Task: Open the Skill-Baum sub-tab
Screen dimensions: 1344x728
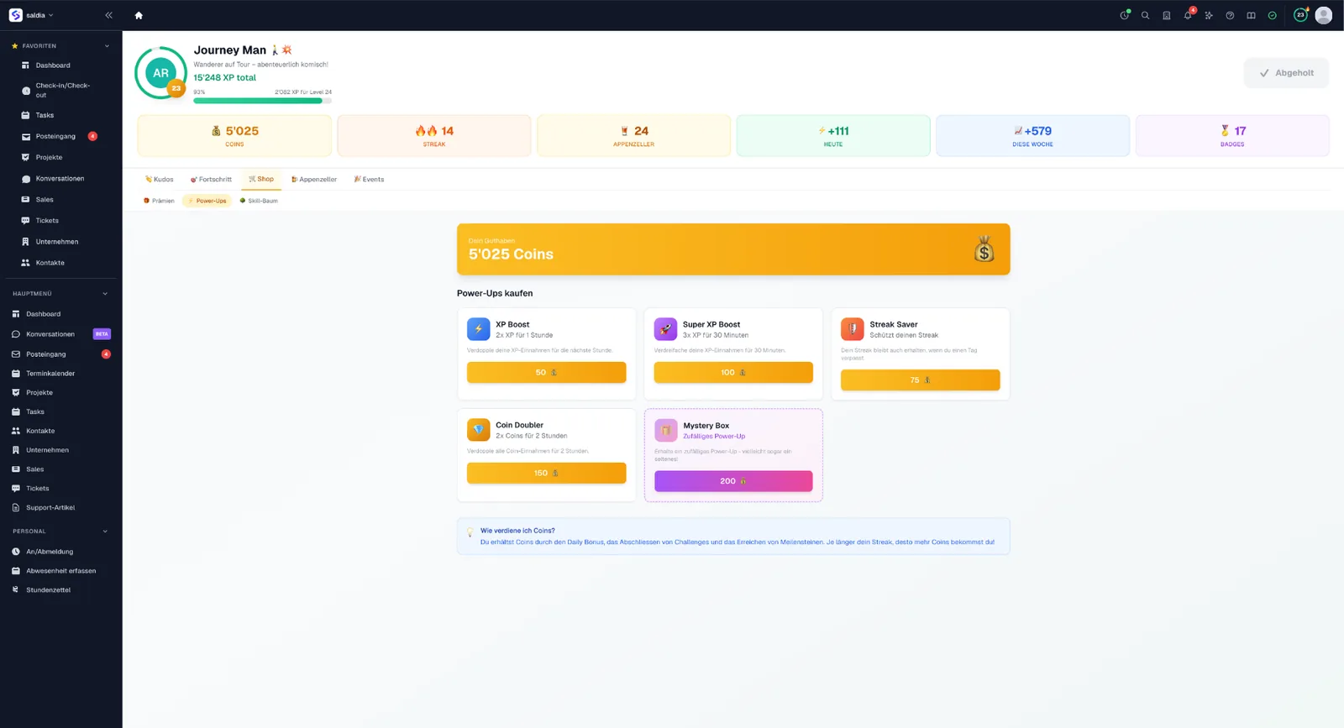Action: tap(259, 201)
